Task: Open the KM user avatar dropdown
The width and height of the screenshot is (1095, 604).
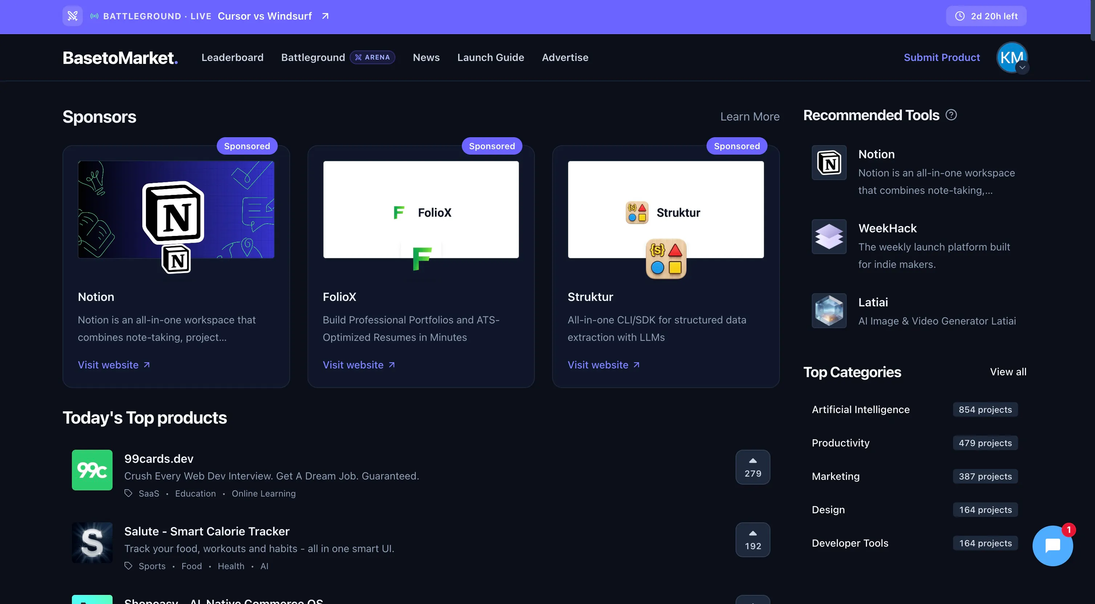Action: click(1012, 57)
